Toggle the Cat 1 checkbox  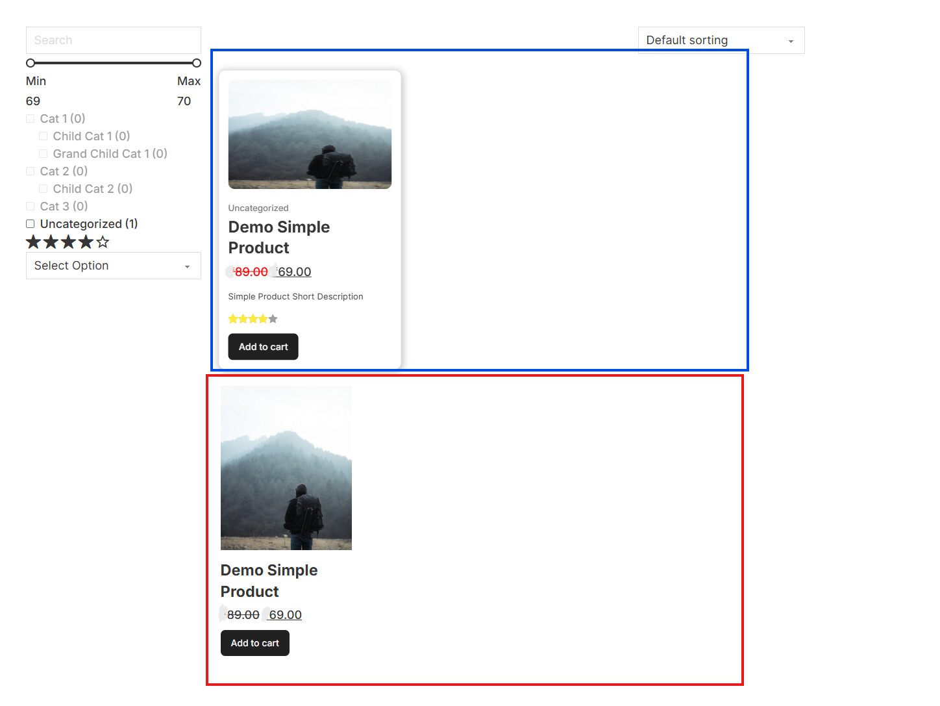[30, 119]
